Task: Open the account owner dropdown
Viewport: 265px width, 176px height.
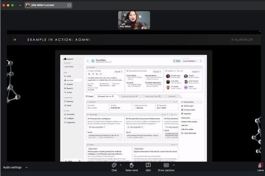Action: point(190,61)
